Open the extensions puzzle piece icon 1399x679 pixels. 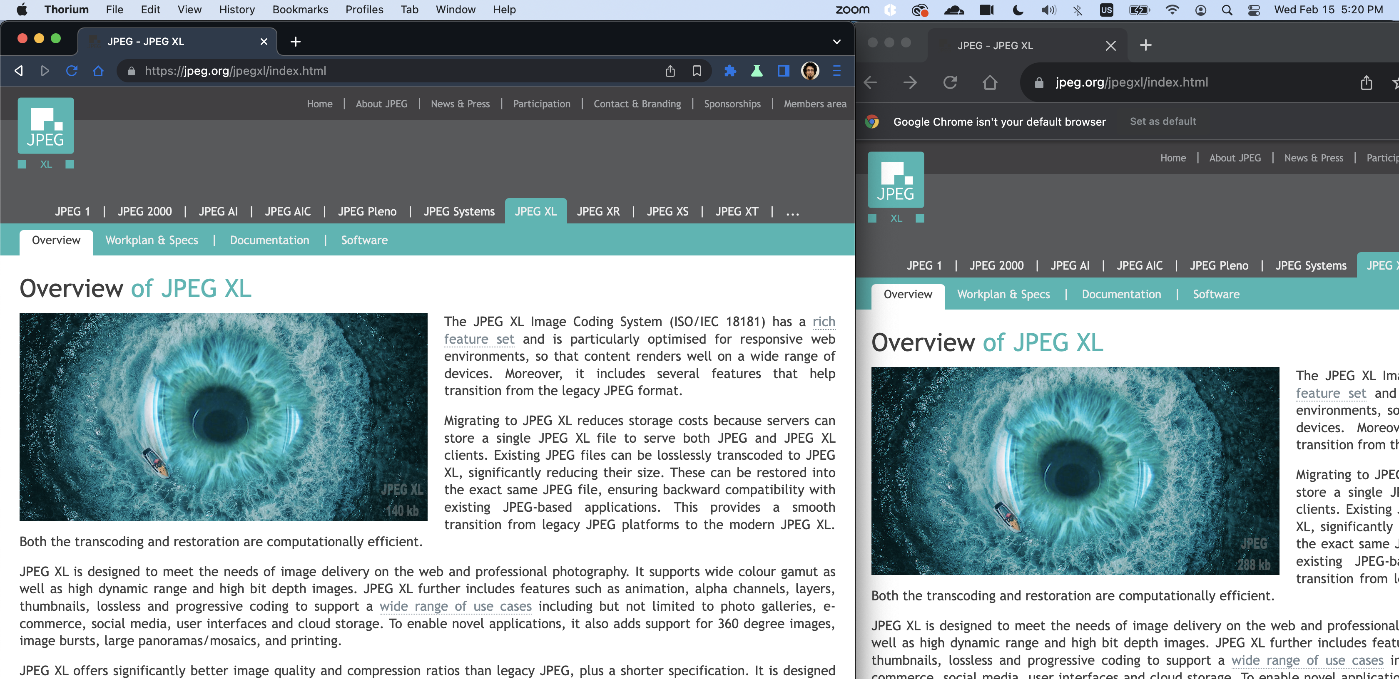(730, 71)
